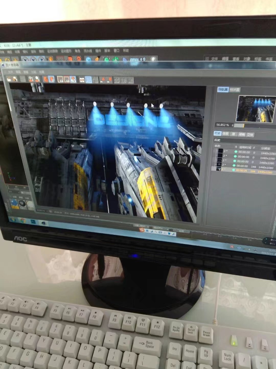The image size is (276, 369).
Task: Click the light-blue highlighted icon in Picture Viewer toolbar
Action: [x=88, y=80]
